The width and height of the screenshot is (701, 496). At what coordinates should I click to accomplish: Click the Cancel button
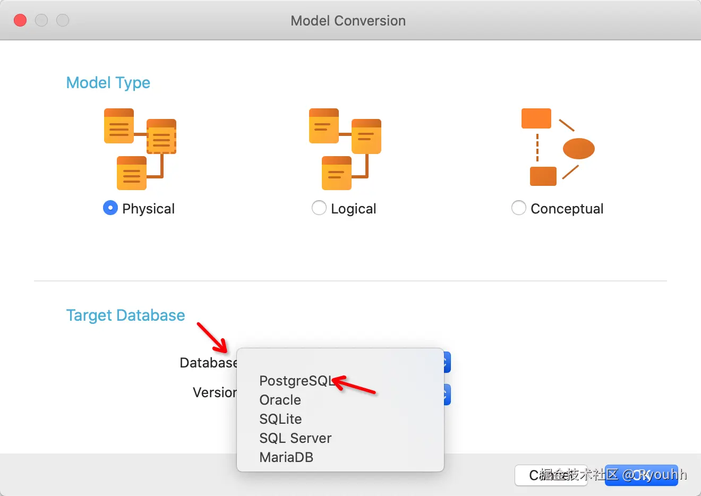pos(551,475)
